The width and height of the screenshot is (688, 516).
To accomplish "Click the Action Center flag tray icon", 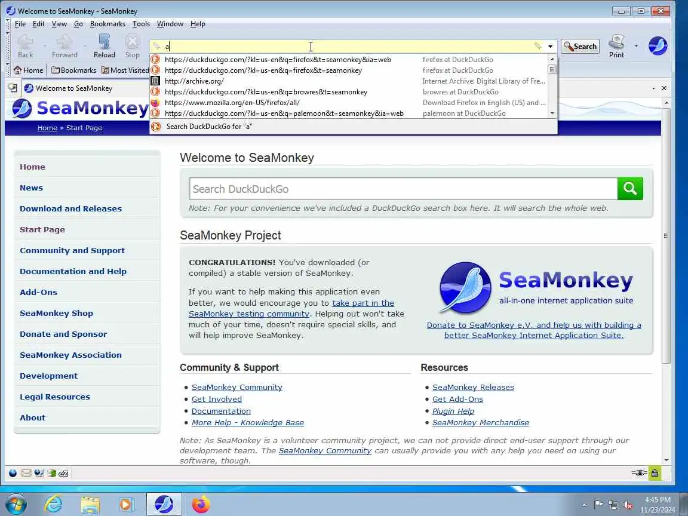I will point(598,505).
